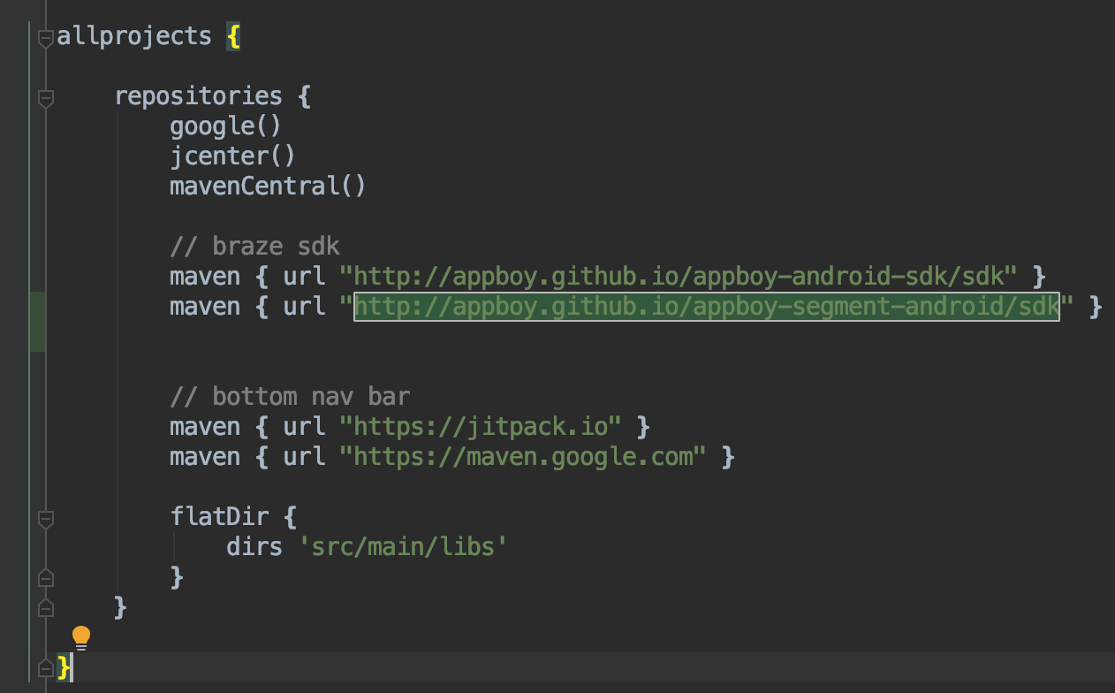Place cursor on the google() repository call
1115x693 pixels.
point(224,126)
